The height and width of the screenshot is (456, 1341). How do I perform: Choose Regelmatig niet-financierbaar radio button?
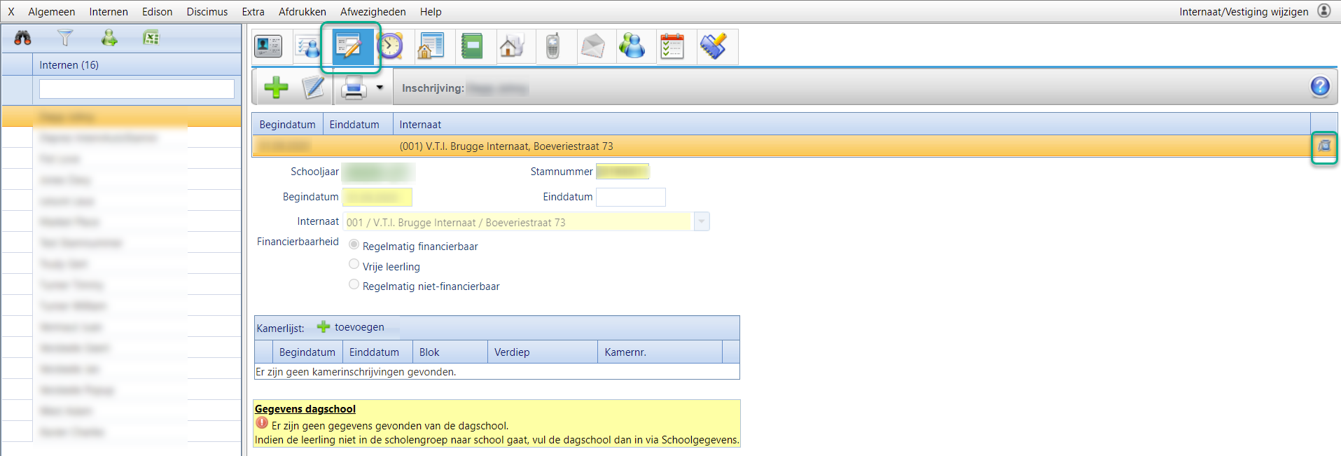(x=354, y=284)
